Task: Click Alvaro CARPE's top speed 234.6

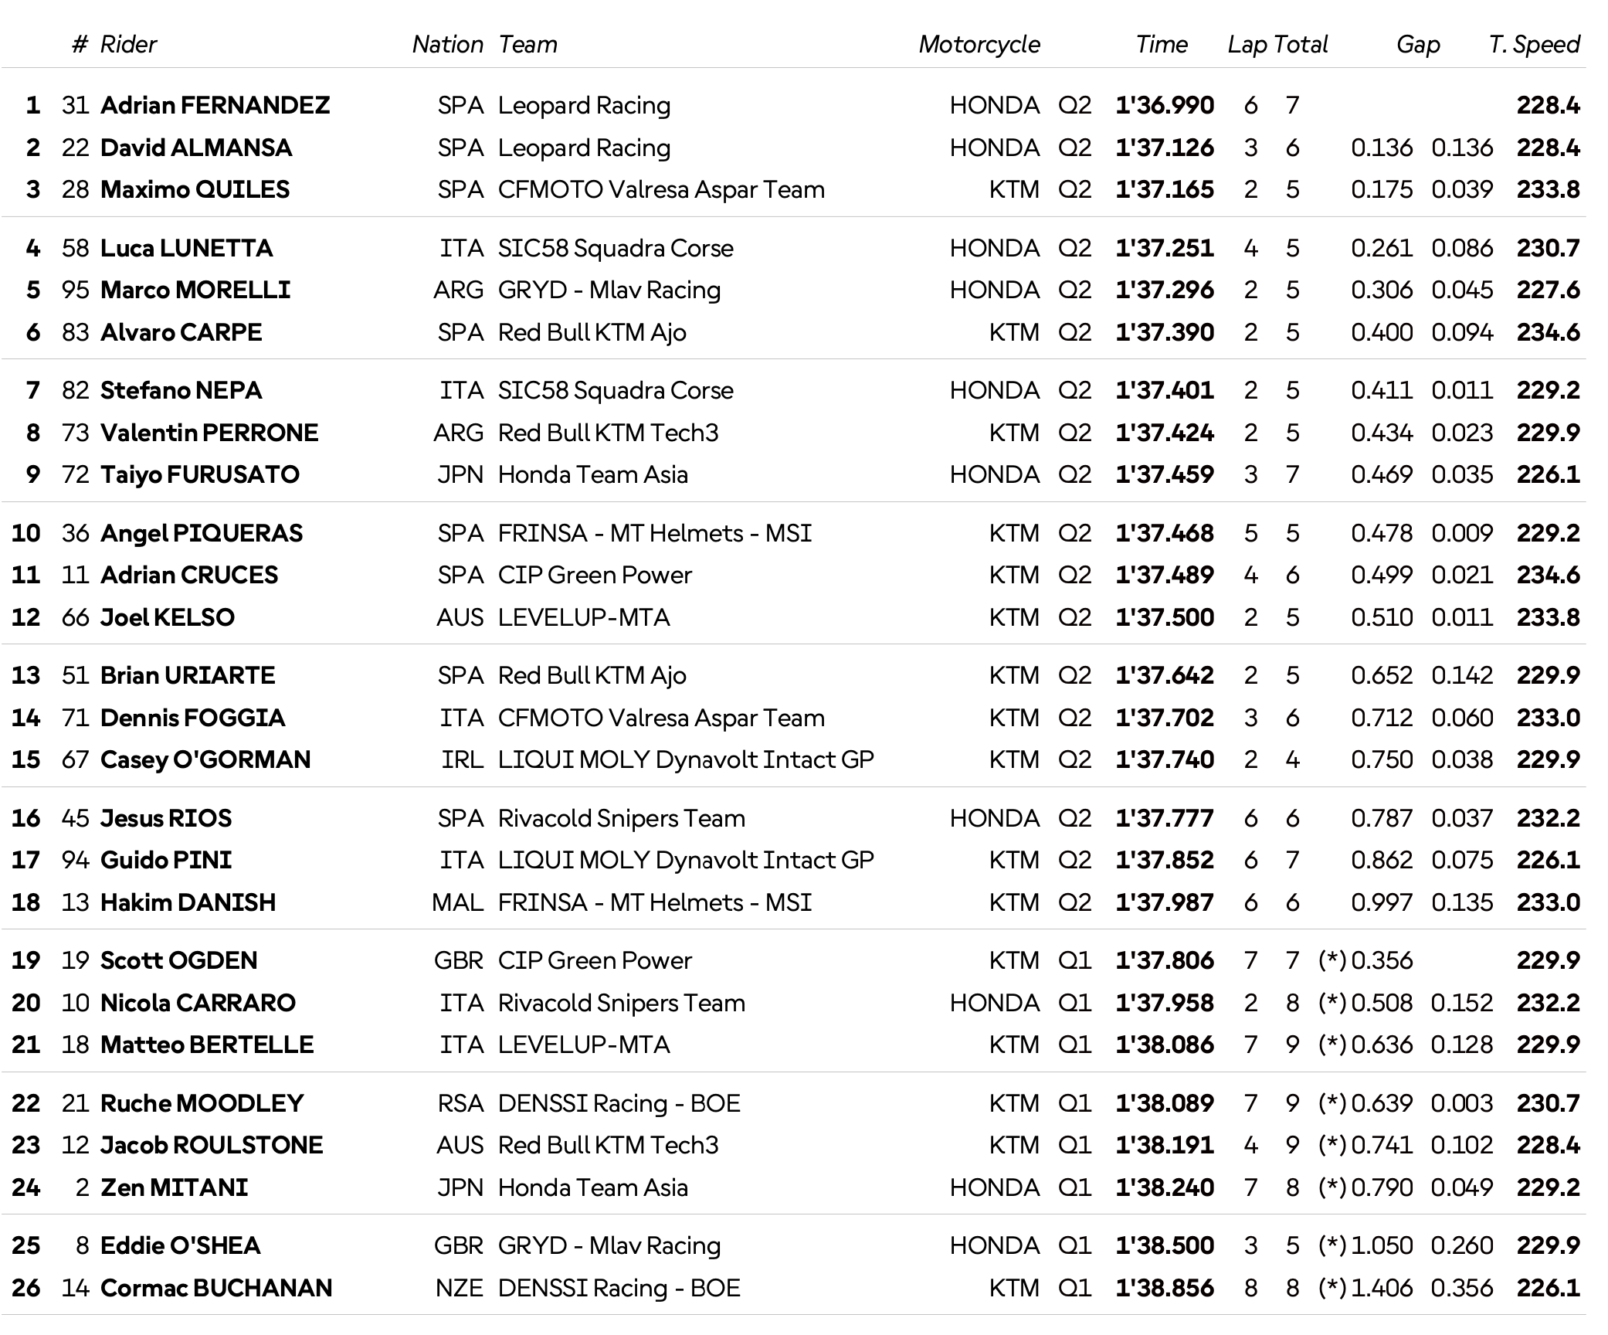Action: pyautogui.click(x=1548, y=332)
